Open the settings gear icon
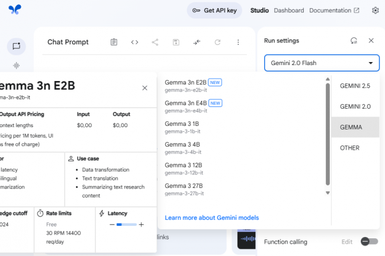 (x=375, y=10)
